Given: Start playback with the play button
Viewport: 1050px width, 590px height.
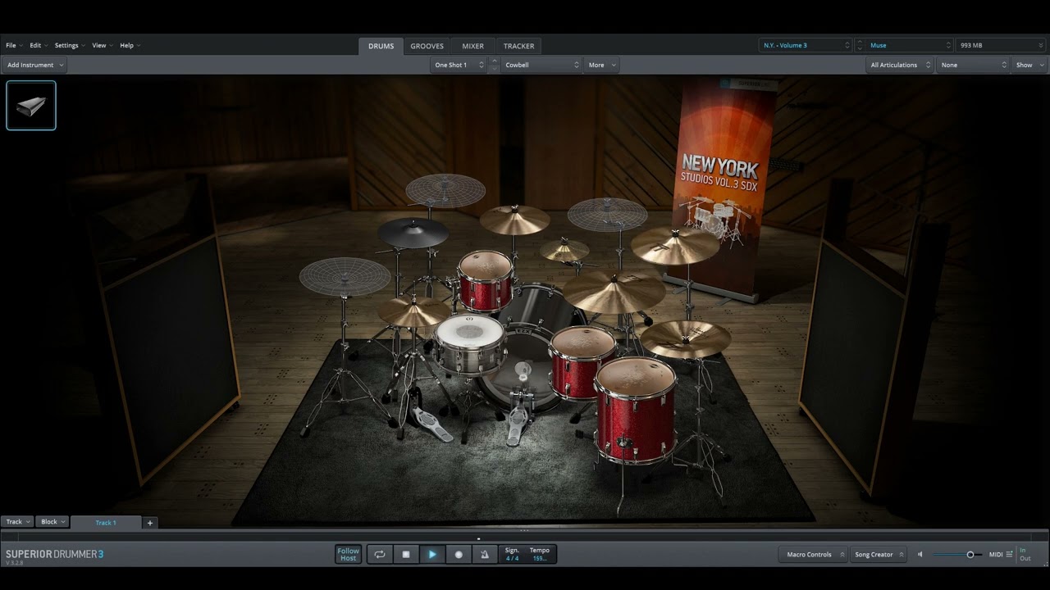Looking at the screenshot, I should 432,554.
